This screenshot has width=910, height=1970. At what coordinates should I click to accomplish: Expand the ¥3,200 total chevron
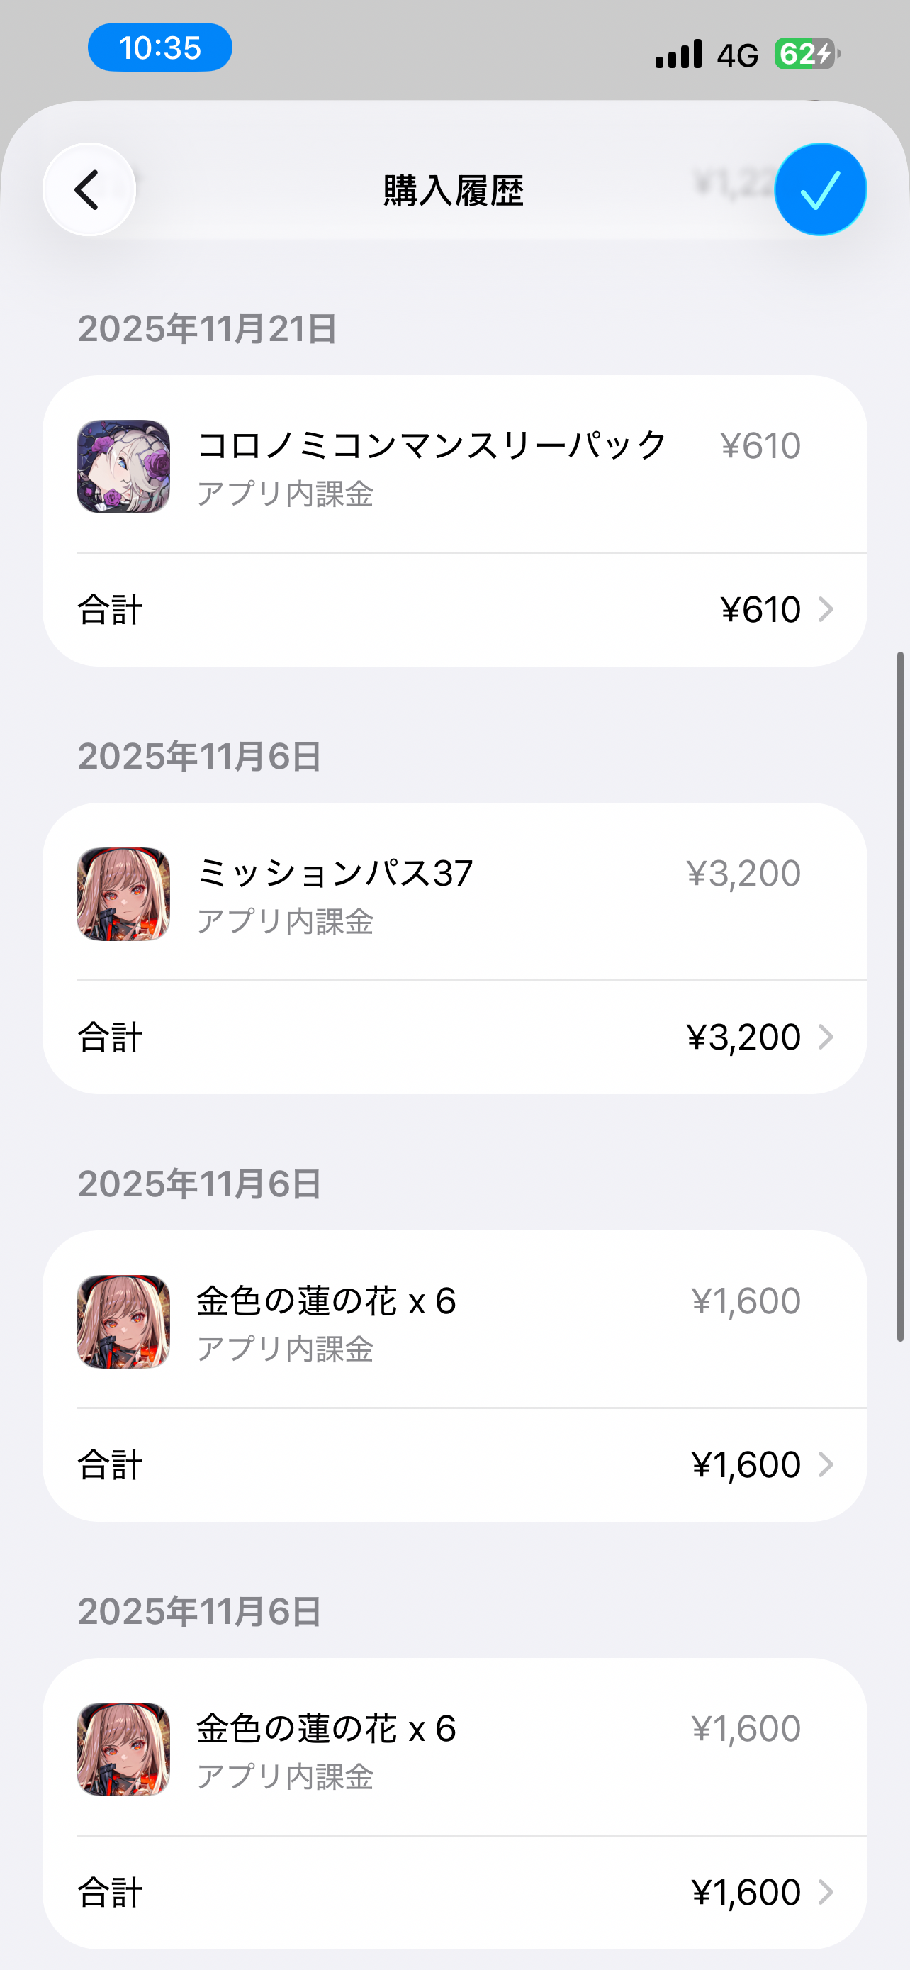click(x=826, y=1037)
